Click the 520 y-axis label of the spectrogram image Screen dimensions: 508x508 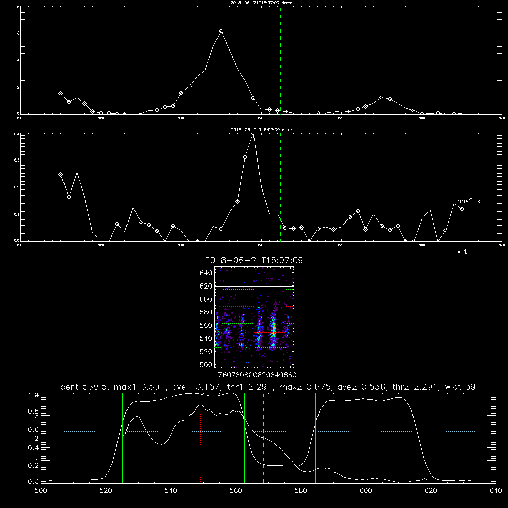click(x=206, y=352)
